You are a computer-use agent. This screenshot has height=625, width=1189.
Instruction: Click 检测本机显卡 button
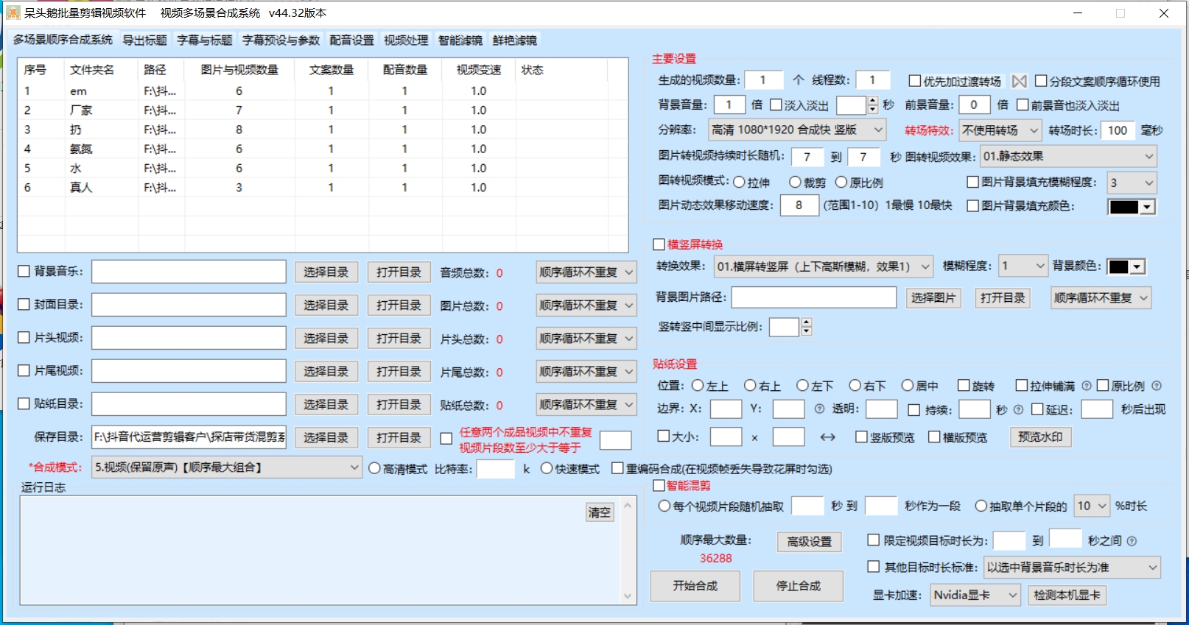pyautogui.click(x=1067, y=595)
